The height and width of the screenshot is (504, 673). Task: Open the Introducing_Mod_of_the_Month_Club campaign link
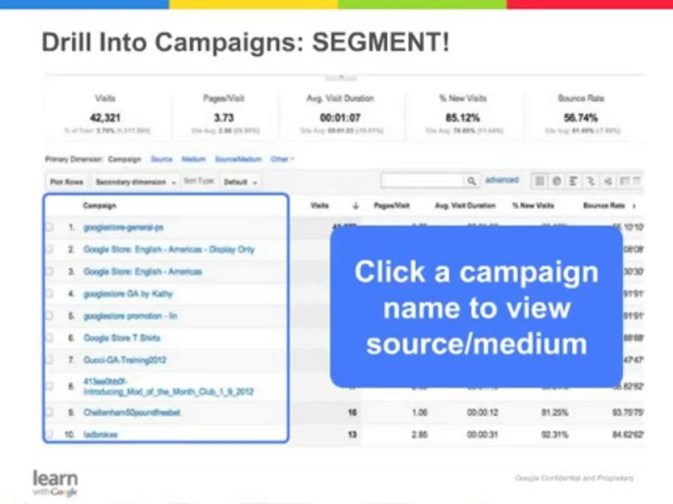(x=168, y=386)
